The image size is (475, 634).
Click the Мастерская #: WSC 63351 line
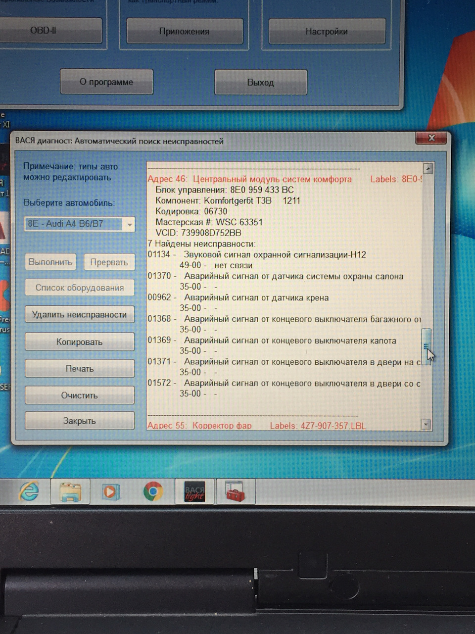click(x=209, y=222)
